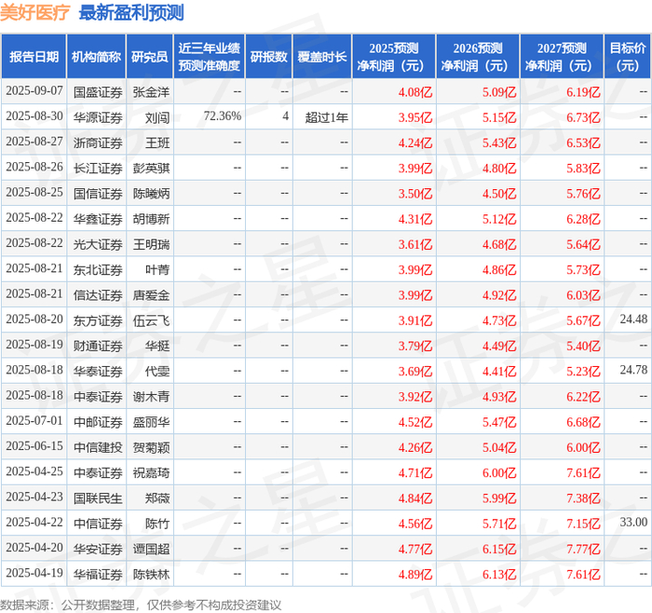Image resolution: width=652 pixels, height=613 pixels.
Task: Click researcher 贺菊颖
Action: 151,447
